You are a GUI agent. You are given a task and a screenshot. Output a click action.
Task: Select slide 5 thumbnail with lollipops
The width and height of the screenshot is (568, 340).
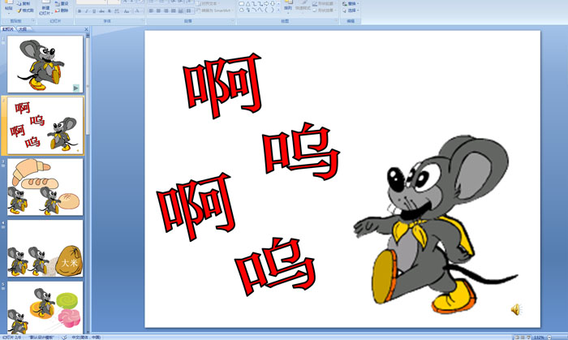(45, 308)
